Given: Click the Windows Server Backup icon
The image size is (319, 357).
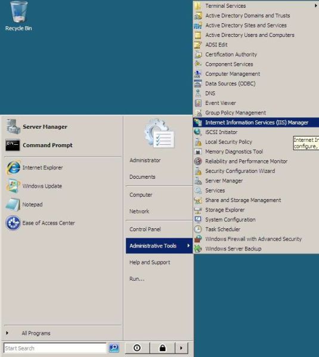Looking at the screenshot, I should (x=198, y=249).
